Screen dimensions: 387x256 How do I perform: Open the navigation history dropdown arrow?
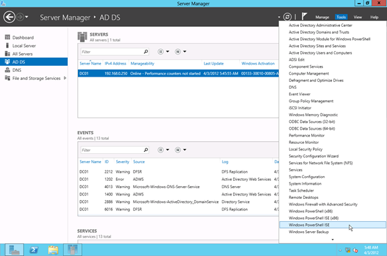26,17
